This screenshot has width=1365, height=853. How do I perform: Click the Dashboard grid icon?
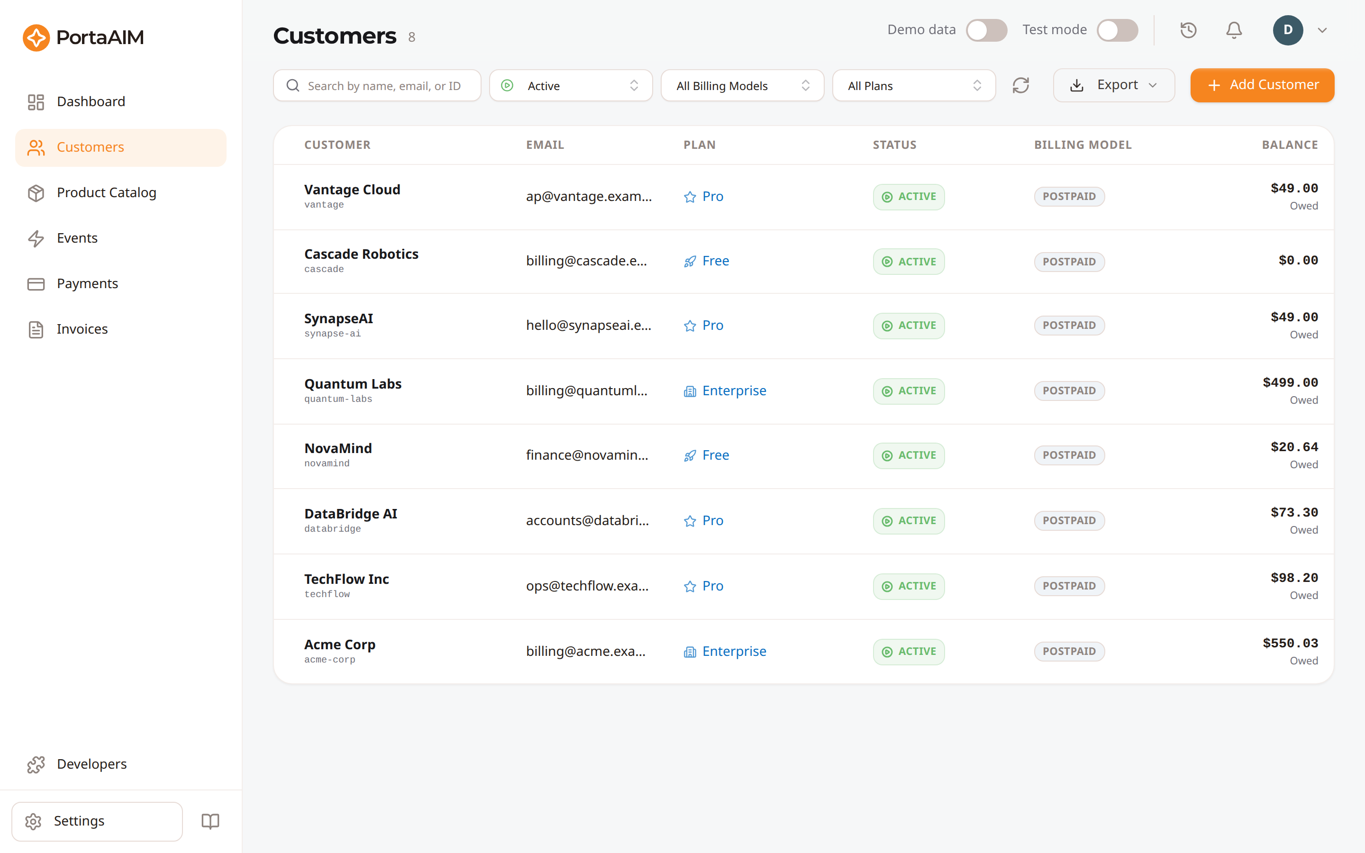pyautogui.click(x=36, y=101)
